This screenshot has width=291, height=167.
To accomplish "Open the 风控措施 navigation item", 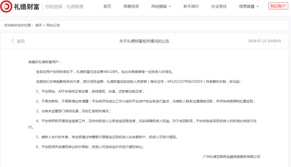I will (159, 6).
